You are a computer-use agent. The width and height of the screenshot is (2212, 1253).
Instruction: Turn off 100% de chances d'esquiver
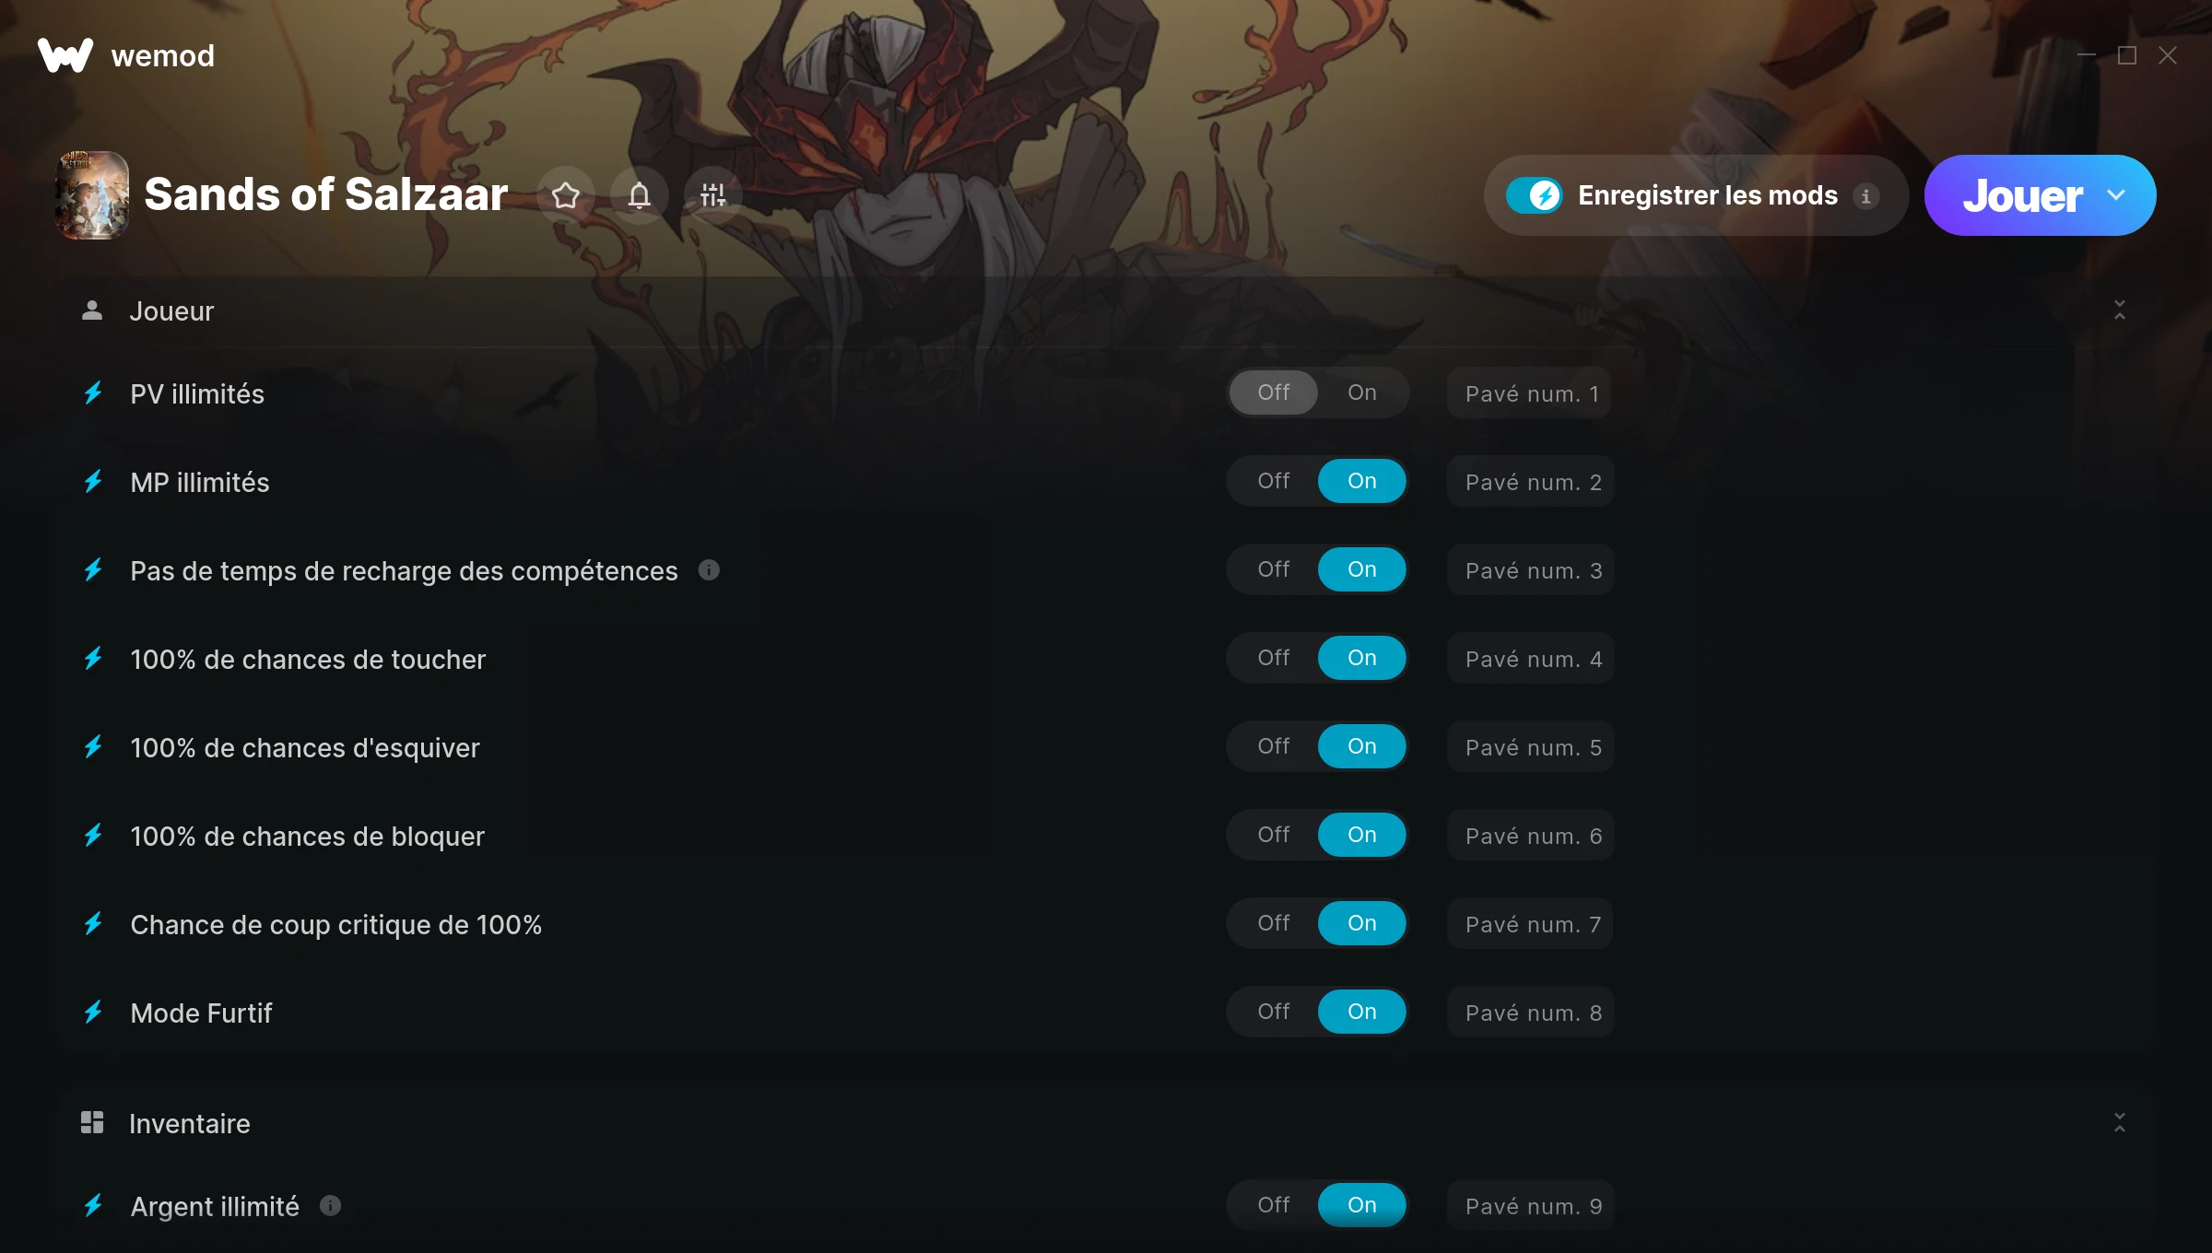tap(1274, 746)
